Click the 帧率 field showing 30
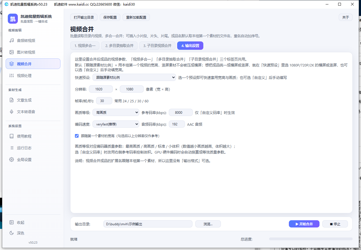The image size is (361, 250). [104, 101]
